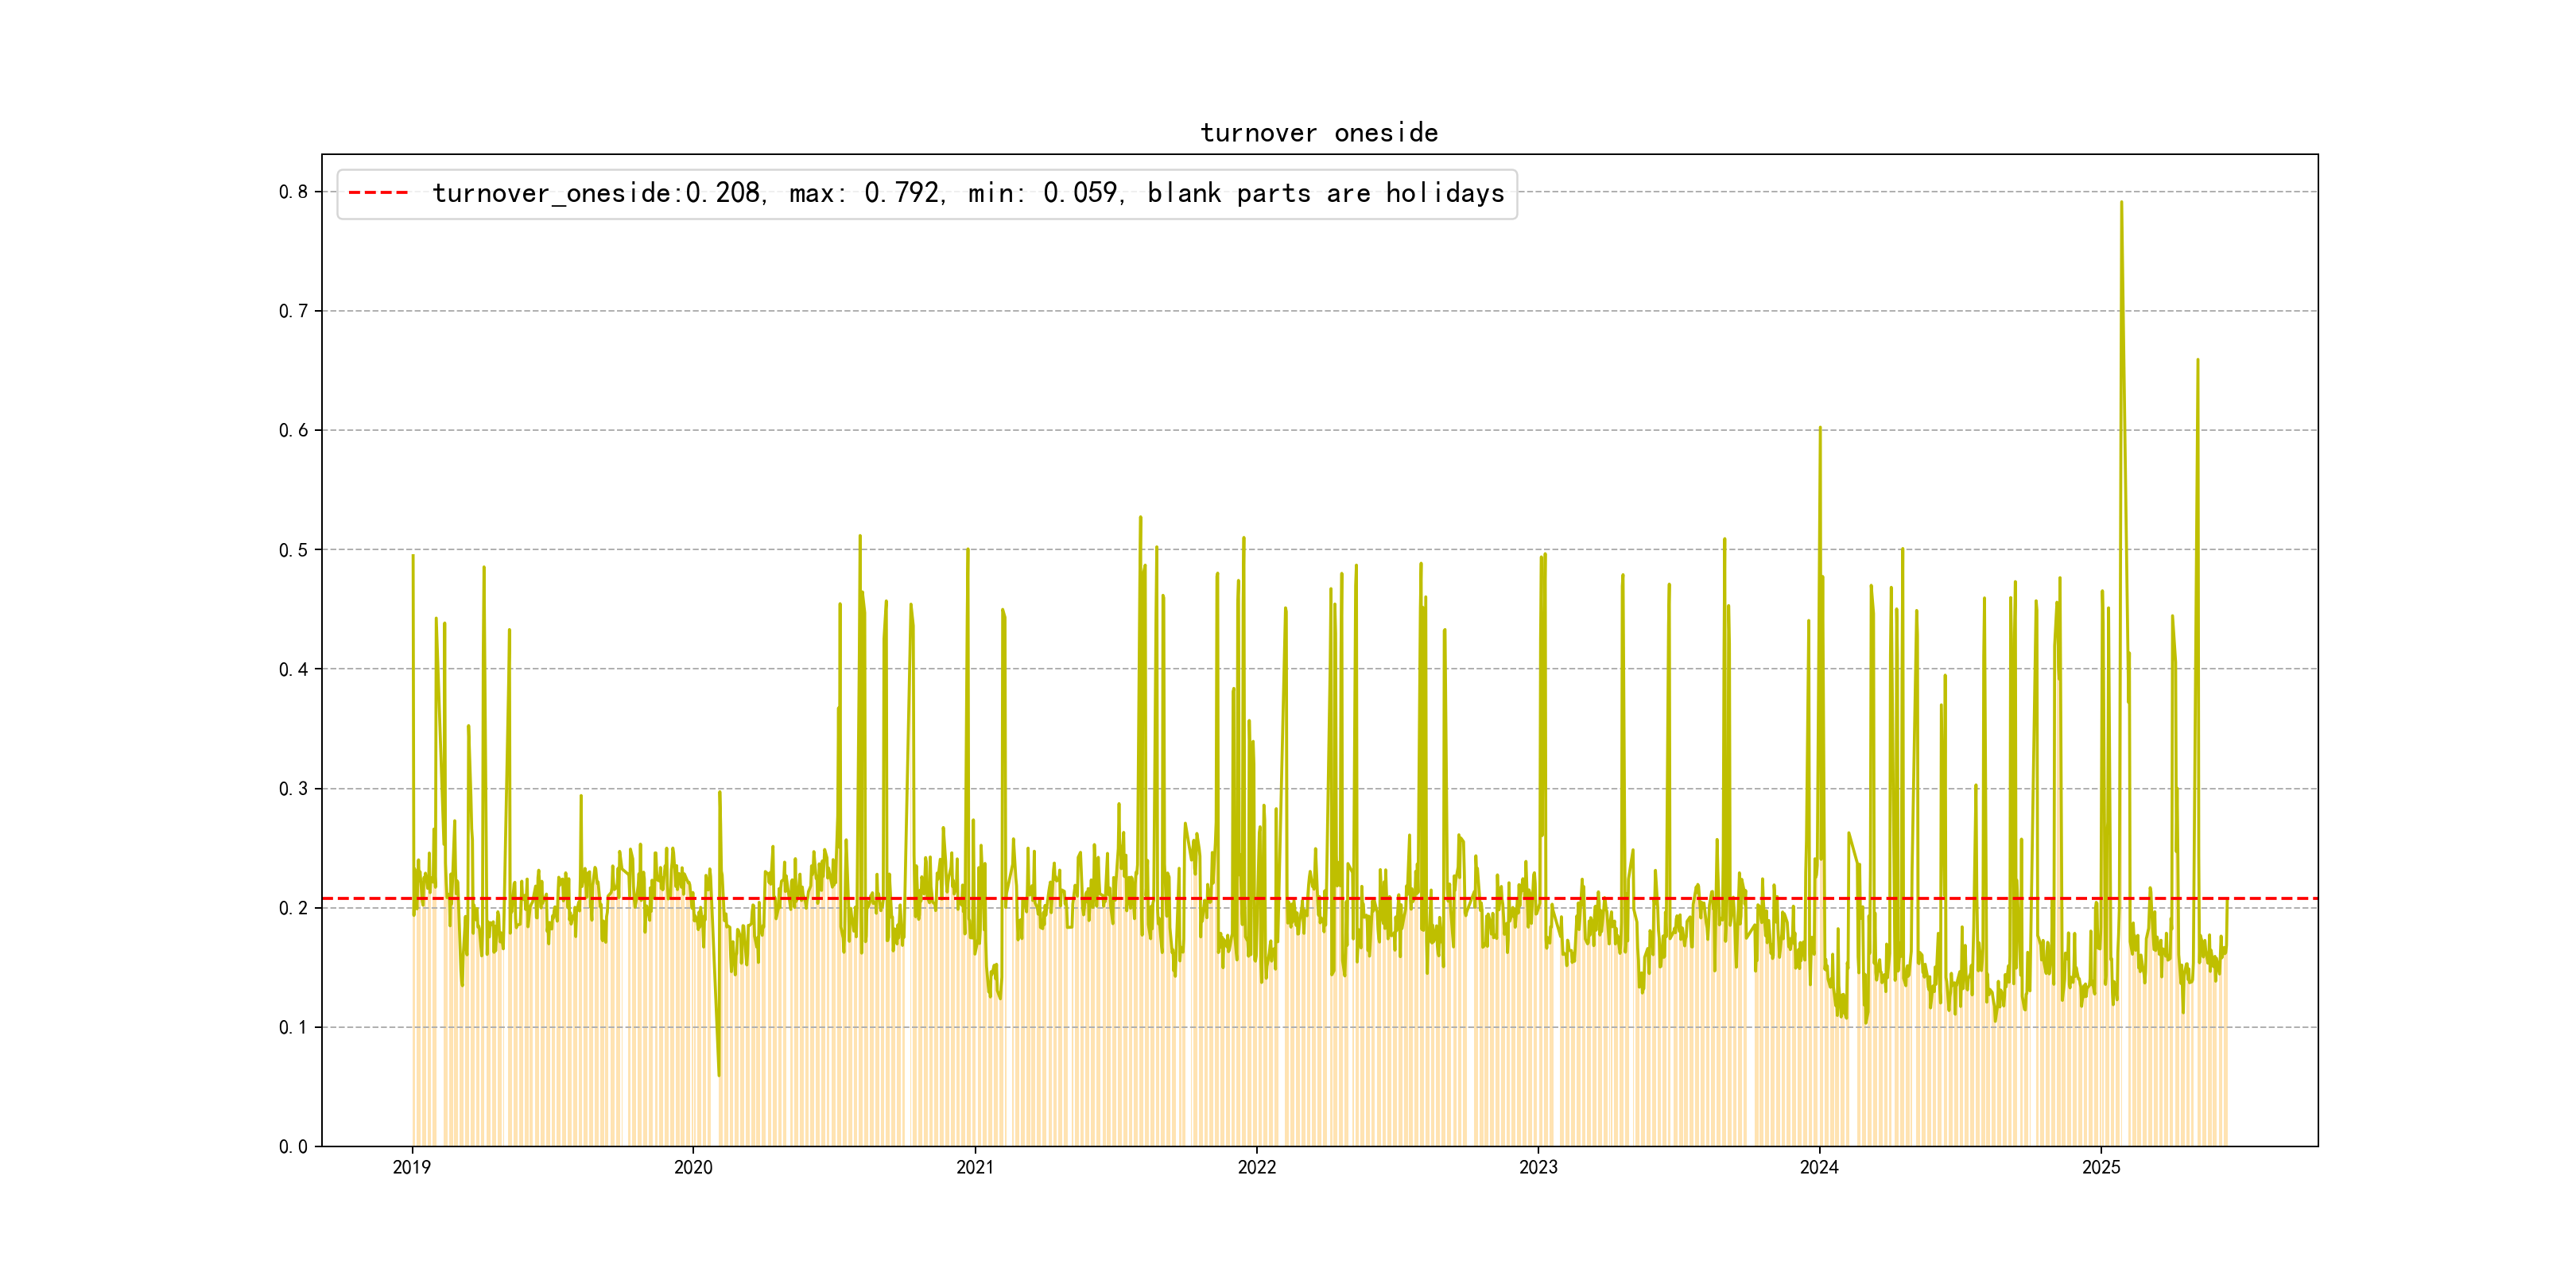The image size is (2576, 1288).
Task: Click the red dashed legend line sample
Action: tap(378, 192)
